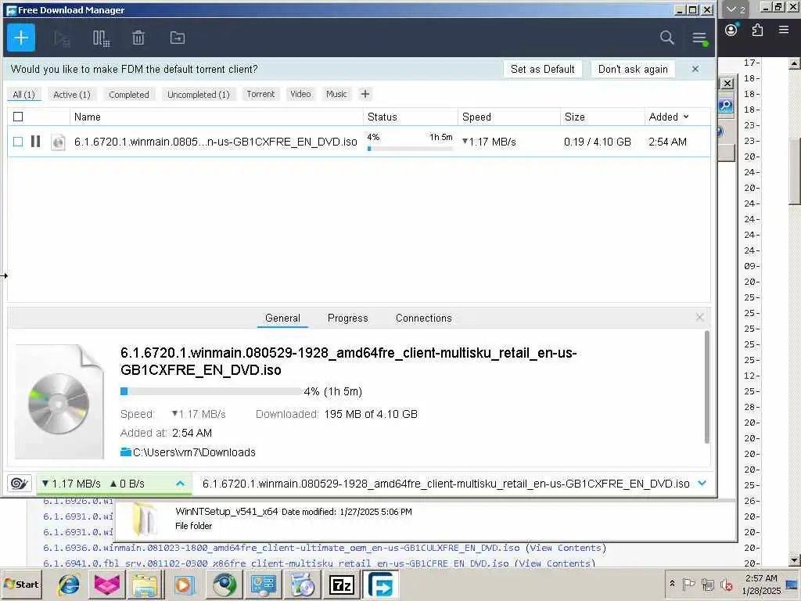Click the Delete trash can toolbar icon
This screenshot has width=801, height=601.
[x=138, y=38]
